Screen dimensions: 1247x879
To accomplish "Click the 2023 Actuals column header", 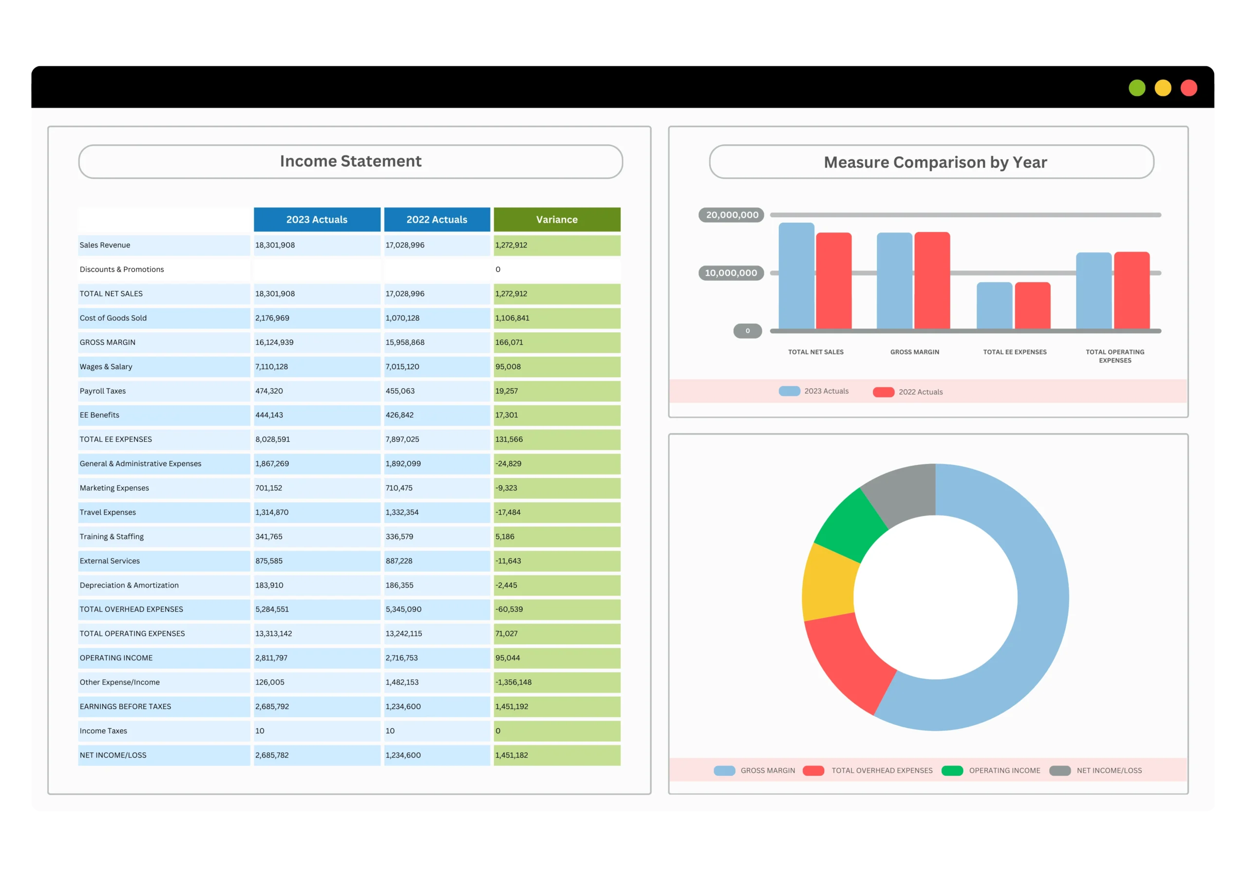I will tap(317, 219).
